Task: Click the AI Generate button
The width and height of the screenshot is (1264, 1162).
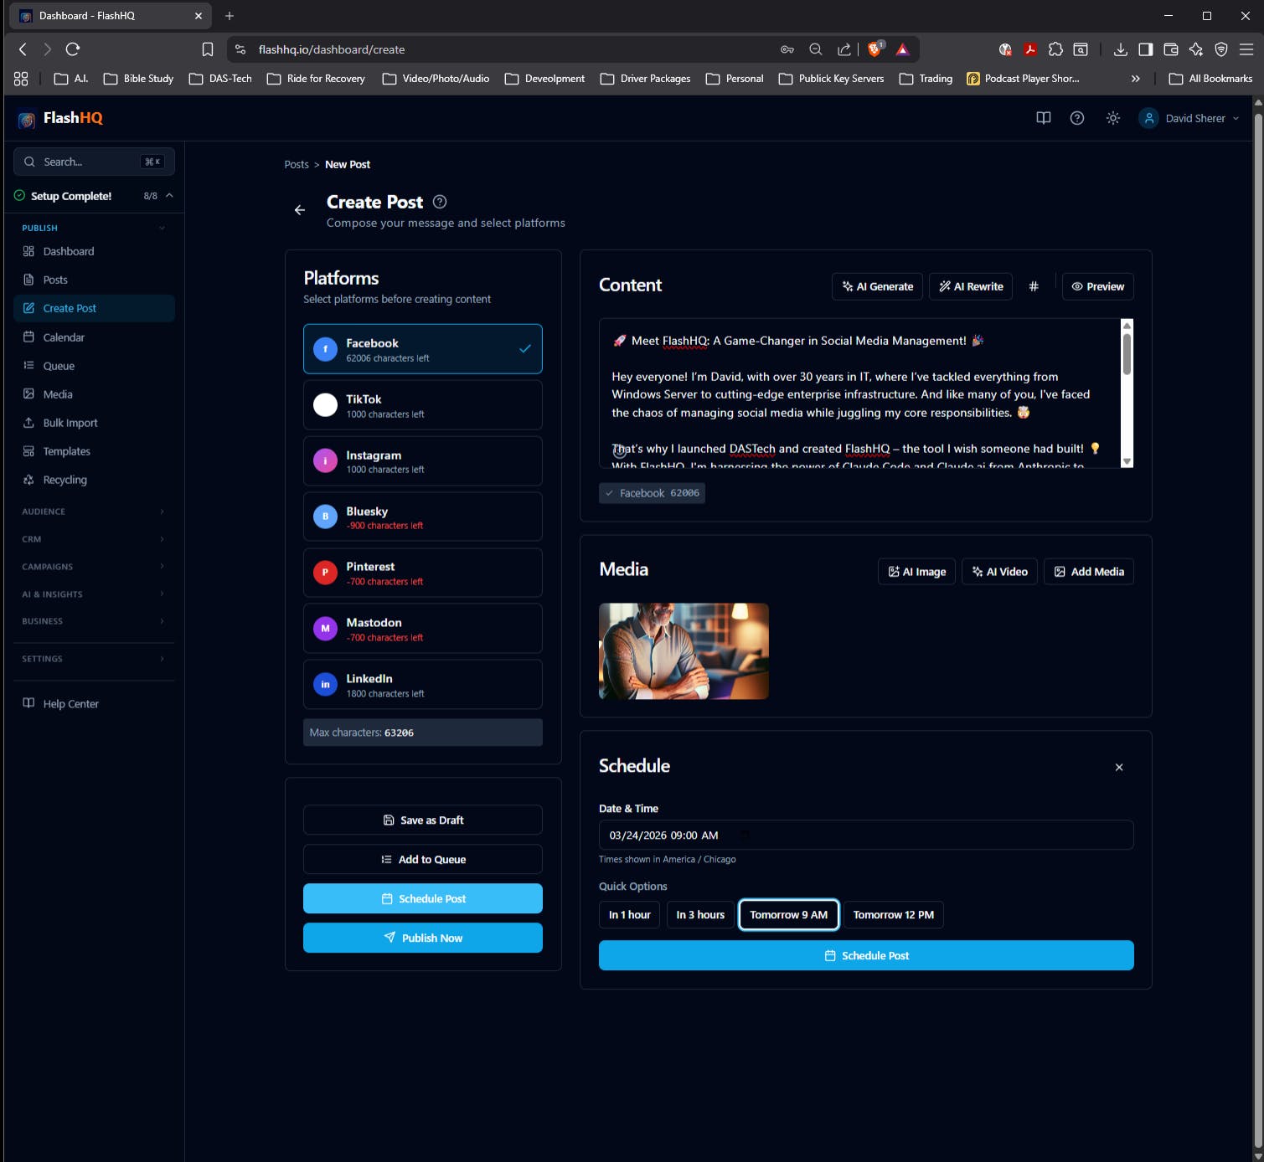Action: click(x=877, y=286)
